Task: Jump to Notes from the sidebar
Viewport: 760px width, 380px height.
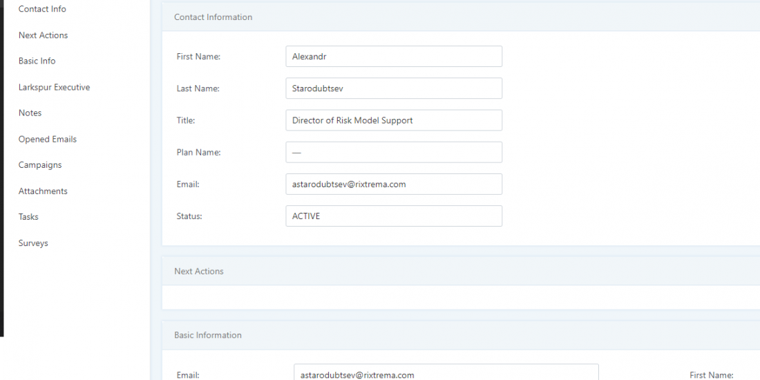Action: click(x=30, y=113)
